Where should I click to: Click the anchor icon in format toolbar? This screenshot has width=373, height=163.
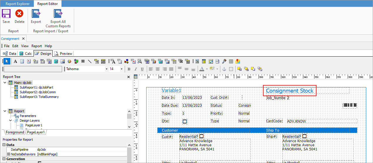tap(224, 69)
